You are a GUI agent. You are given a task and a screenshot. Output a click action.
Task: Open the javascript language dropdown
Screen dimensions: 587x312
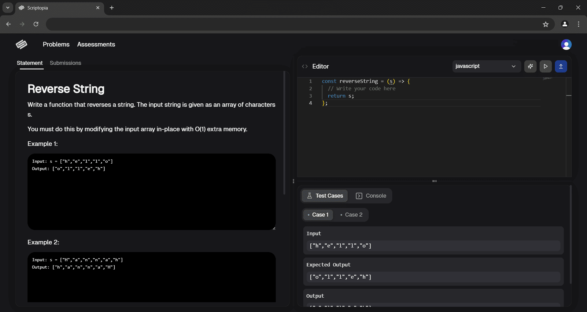point(486,66)
